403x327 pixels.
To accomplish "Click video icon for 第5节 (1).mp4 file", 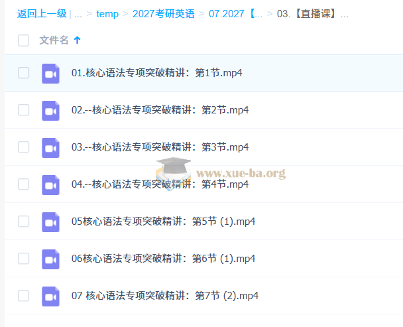I will [x=50, y=222].
